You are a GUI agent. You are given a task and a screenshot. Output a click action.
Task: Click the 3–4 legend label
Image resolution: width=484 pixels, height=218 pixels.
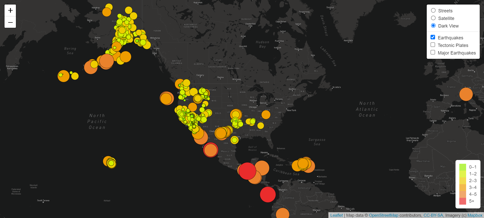pyautogui.click(x=473, y=187)
